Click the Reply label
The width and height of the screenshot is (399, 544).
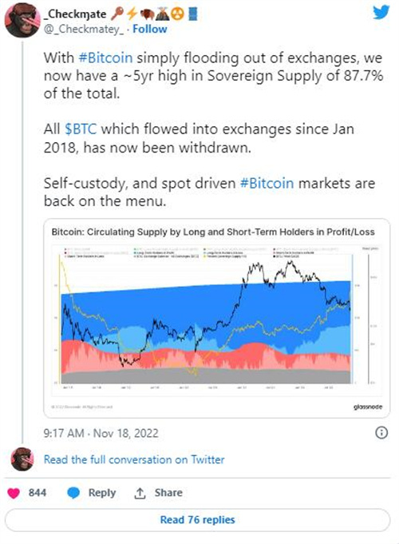(102, 493)
